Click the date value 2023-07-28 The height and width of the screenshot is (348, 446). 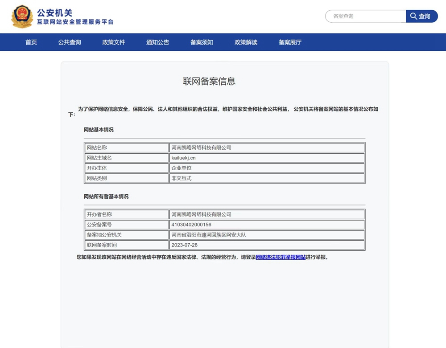(184, 245)
